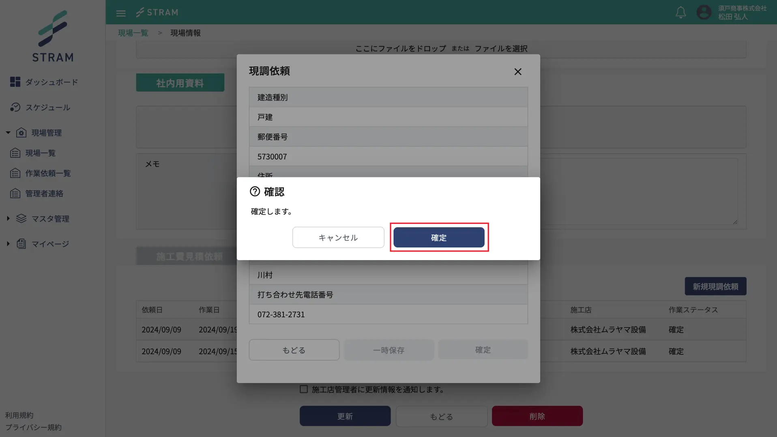Open 現場一覧 from the breadcrumb
Screen dimensions: 777x437
click(133, 32)
